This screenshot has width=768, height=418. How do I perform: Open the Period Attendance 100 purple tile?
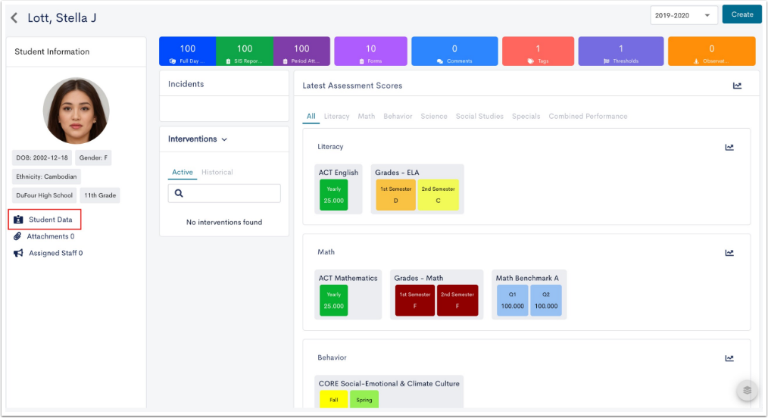pos(301,51)
